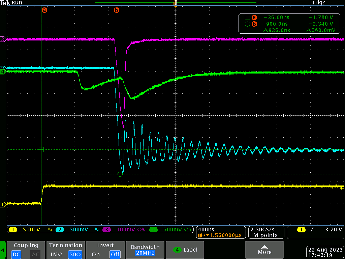This screenshot has width=345, height=259.
Task: Turn Invert On
Action: click(x=96, y=254)
